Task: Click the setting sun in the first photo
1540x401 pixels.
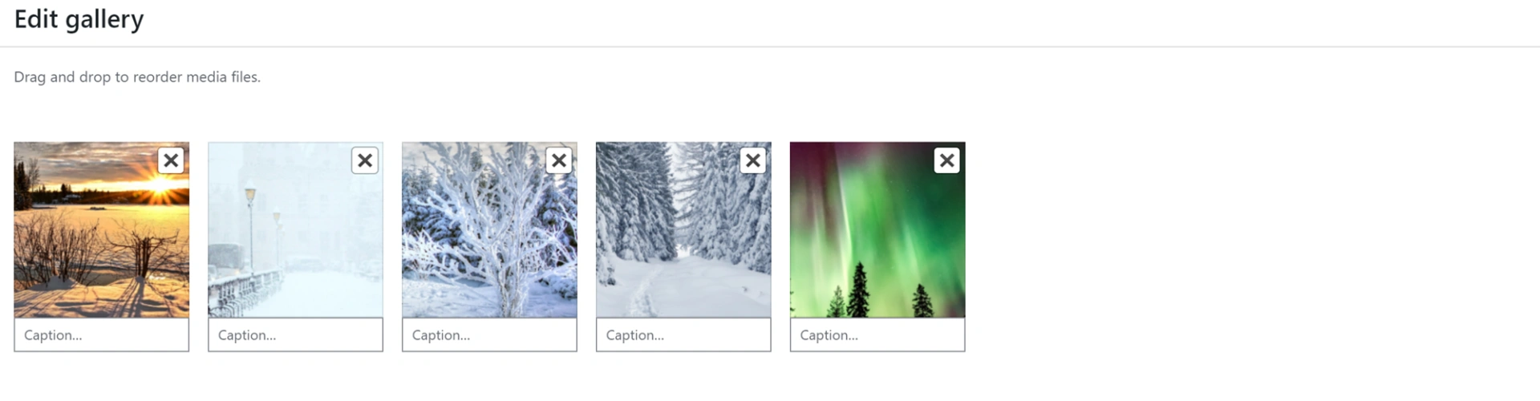Action: (x=161, y=186)
